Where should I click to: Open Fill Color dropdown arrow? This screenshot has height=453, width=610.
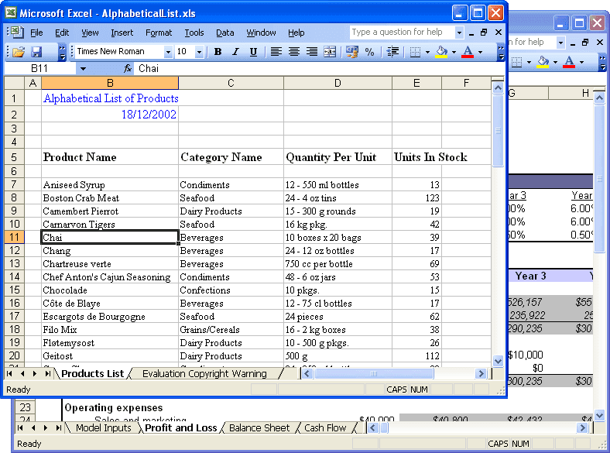pyautogui.click(x=454, y=52)
